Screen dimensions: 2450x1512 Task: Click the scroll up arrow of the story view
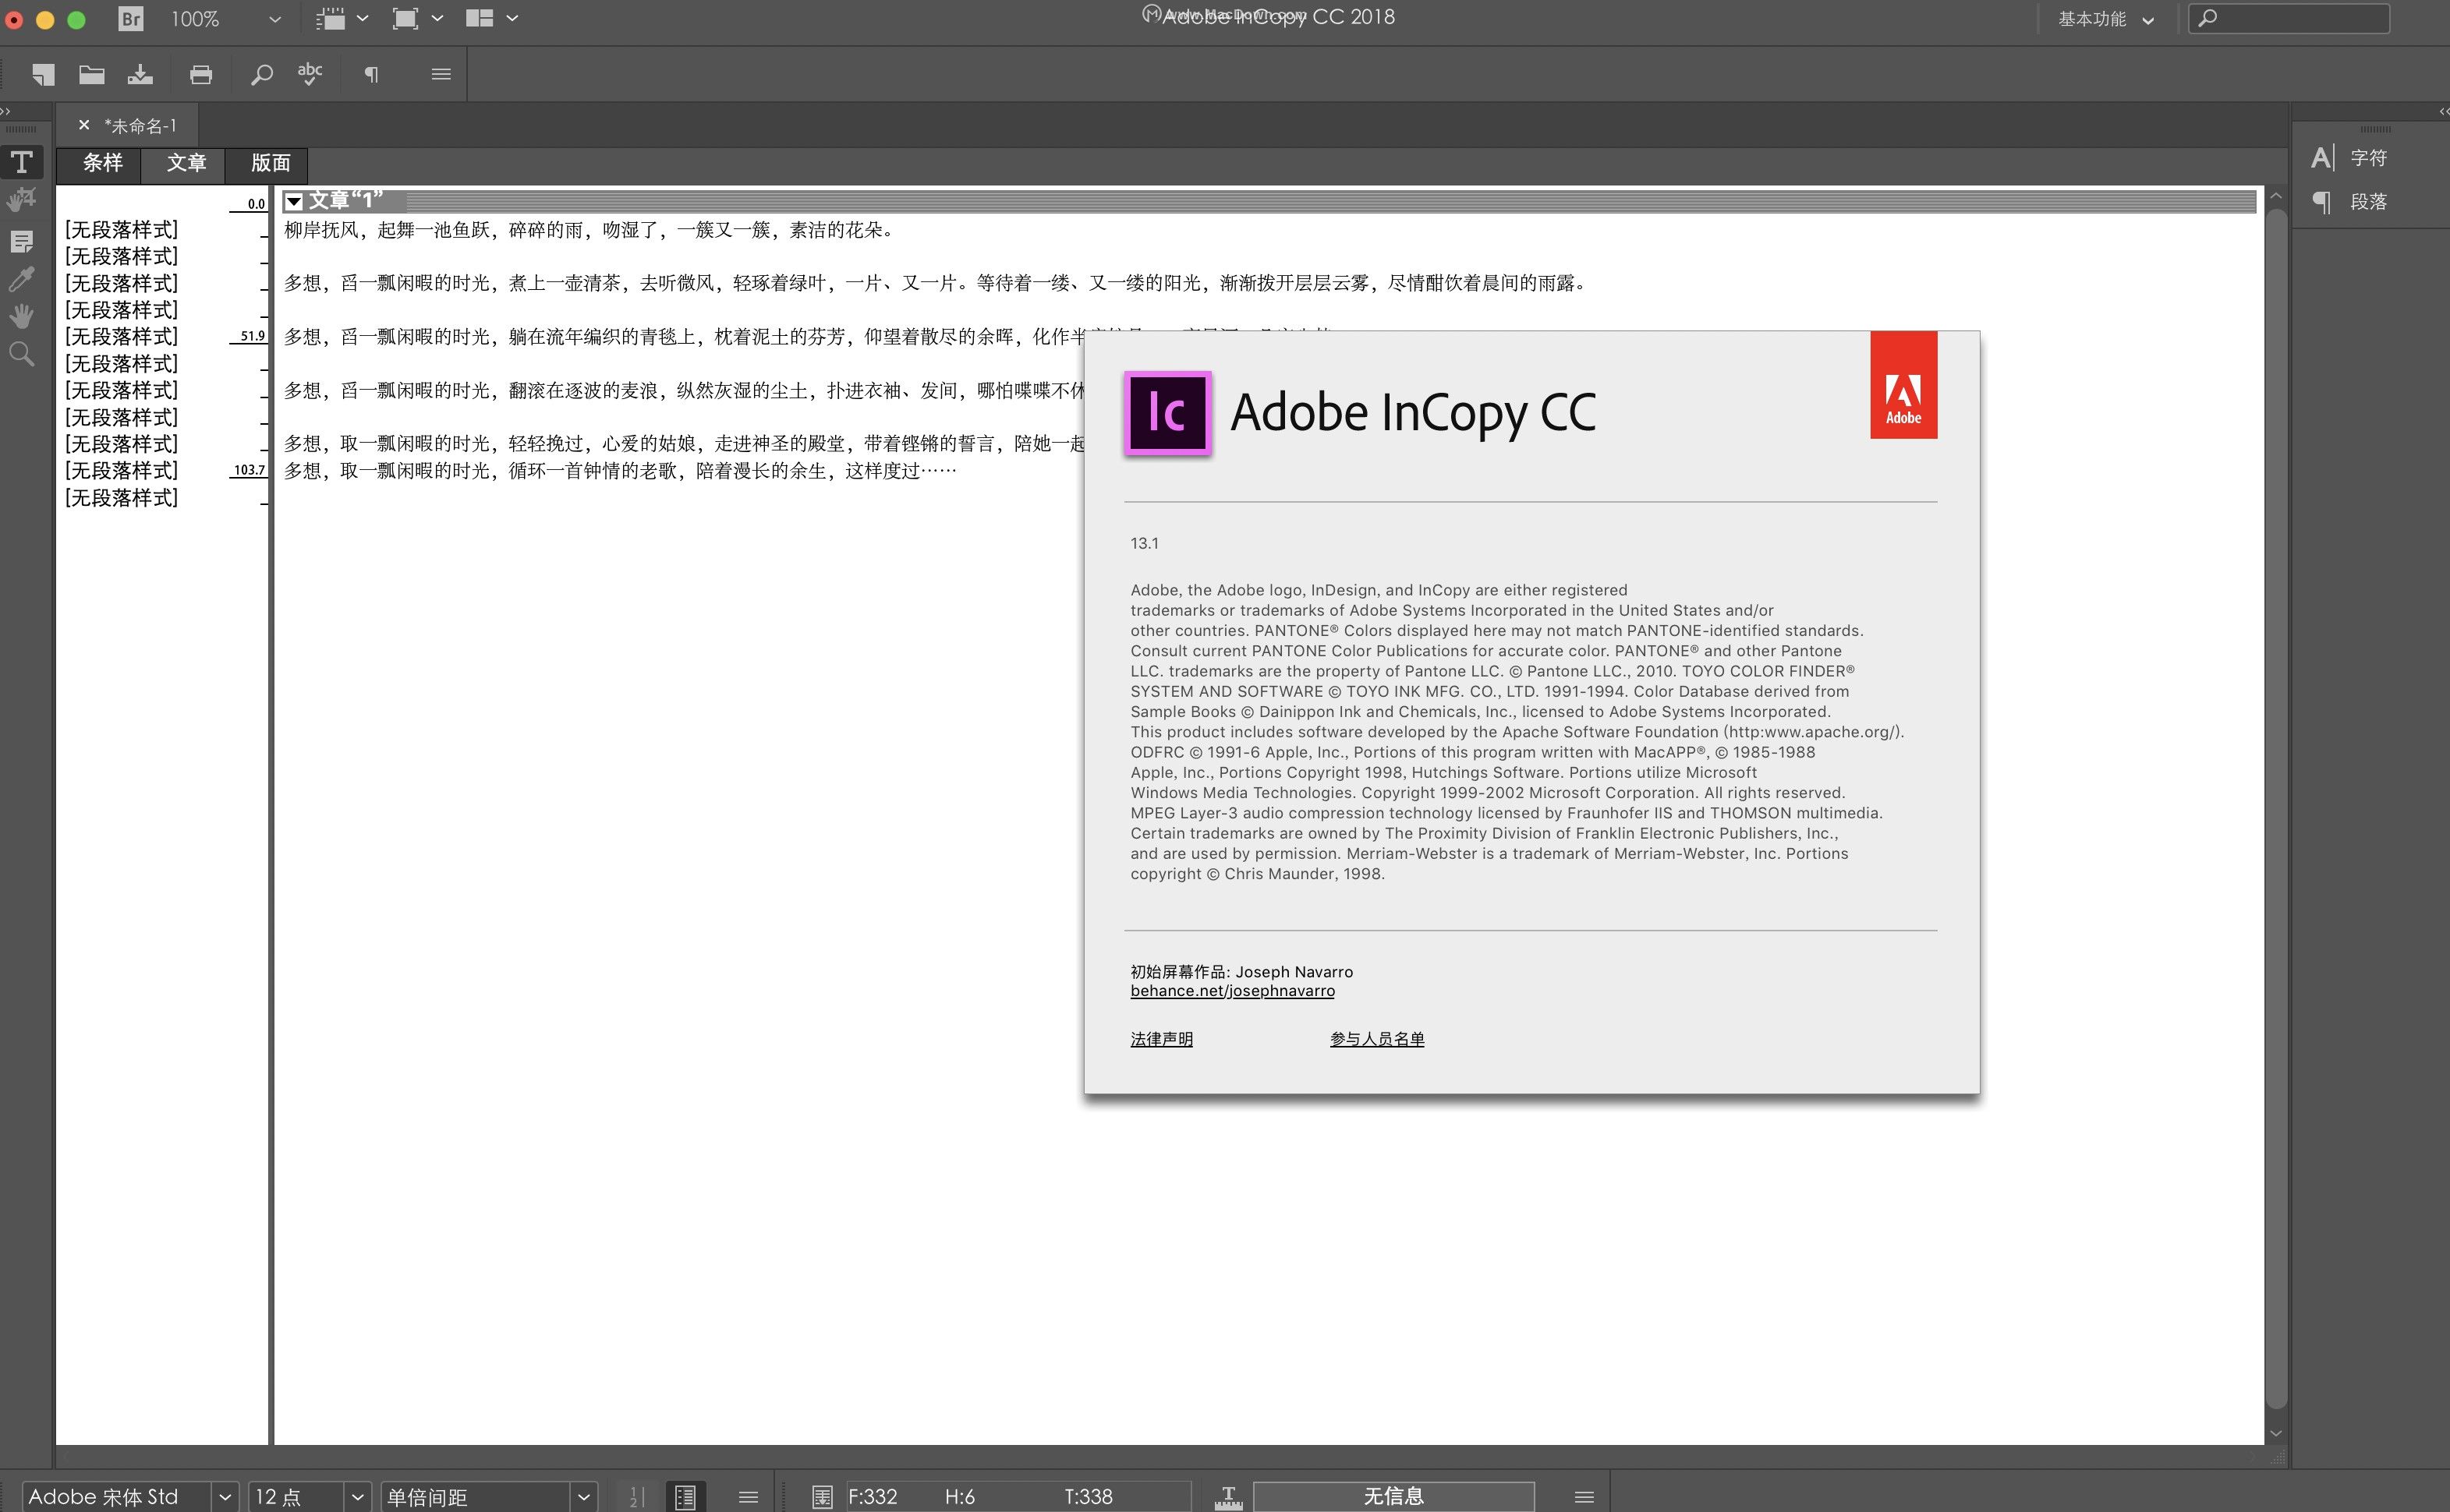[x=2276, y=196]
